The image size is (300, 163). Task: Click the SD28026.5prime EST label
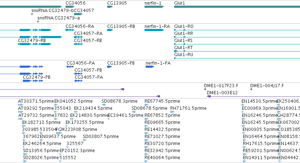[x=41, y=158]
